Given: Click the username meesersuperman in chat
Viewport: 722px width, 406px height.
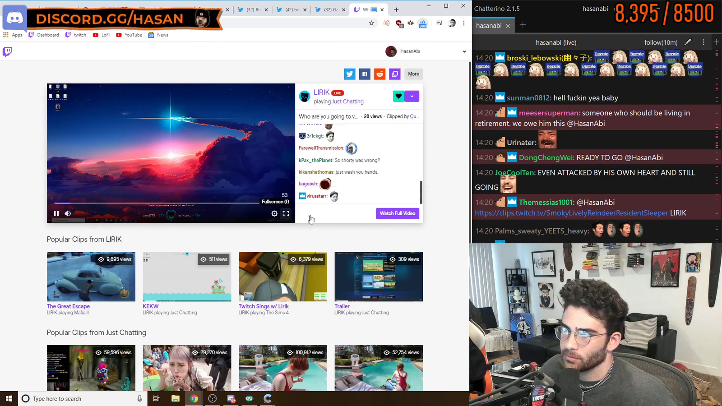Looking at the screenshot, I should 549,113.
